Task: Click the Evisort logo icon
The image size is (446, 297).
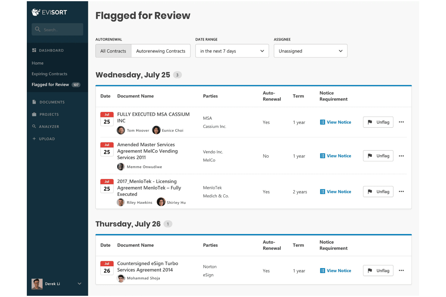Action: pos(36,12)
